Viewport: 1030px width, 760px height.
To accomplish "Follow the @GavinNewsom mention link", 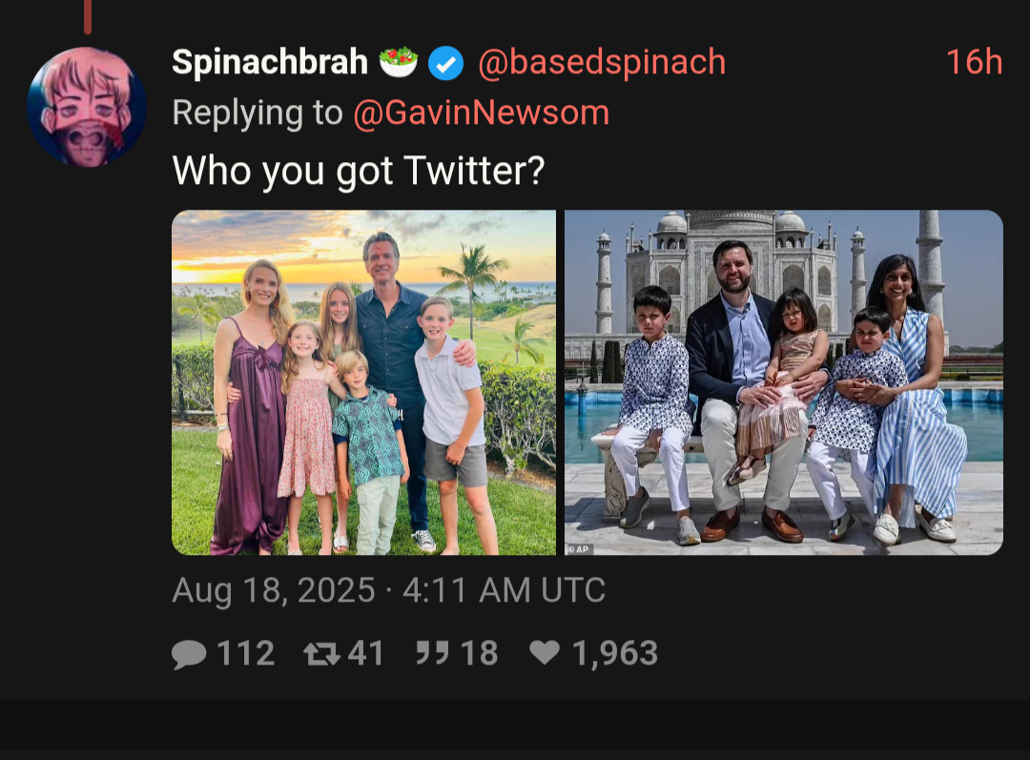I will click(x=482, y=113).
